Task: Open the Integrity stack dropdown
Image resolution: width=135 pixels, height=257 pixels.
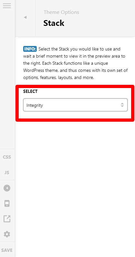Action: (x=75, y=105)
